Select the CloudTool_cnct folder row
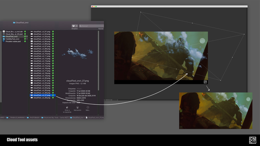This screenshot has width=260, height=146. pyautogui.click(x=15, y=36)
